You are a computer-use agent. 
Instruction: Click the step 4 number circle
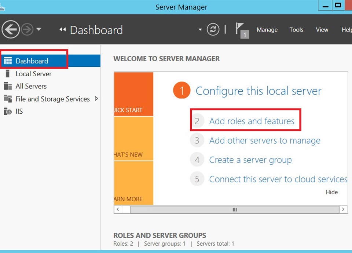(197, 160)
